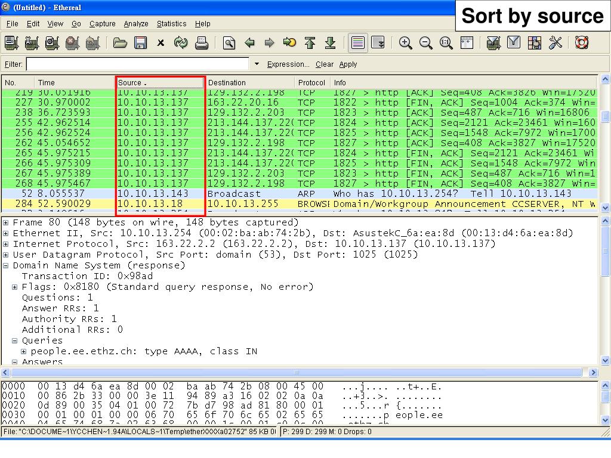Open the filter history dropdown arrow

point(257,64)
